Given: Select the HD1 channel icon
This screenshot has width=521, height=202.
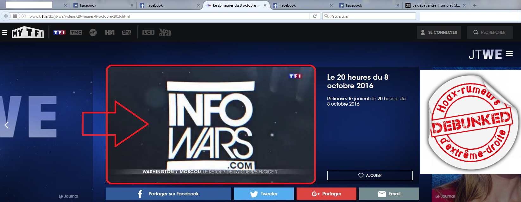Looking at the screenshot, I should coord(110,32).
